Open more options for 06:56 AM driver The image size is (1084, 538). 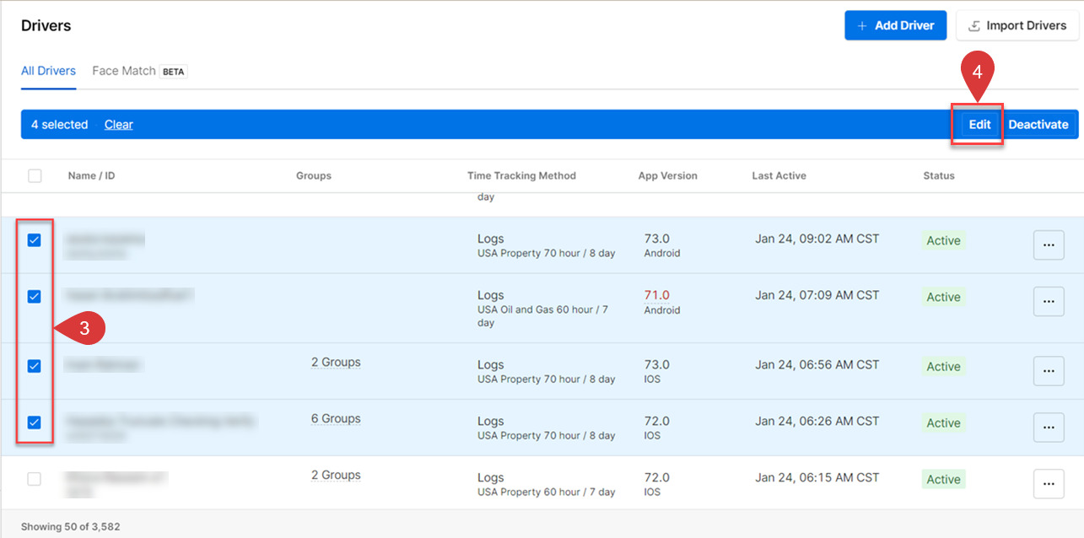click(x=1049, y=370)
